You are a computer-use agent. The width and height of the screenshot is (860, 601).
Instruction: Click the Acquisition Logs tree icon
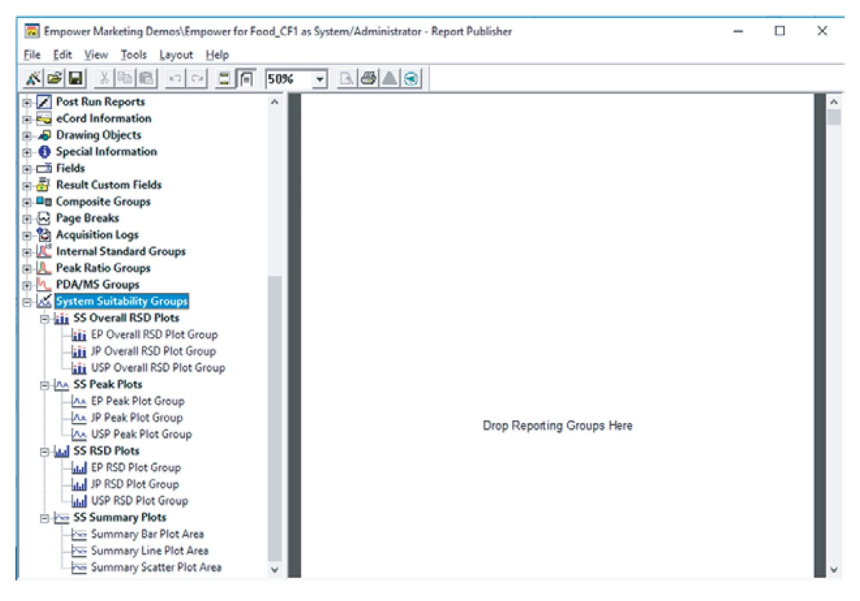coord(44,235)
